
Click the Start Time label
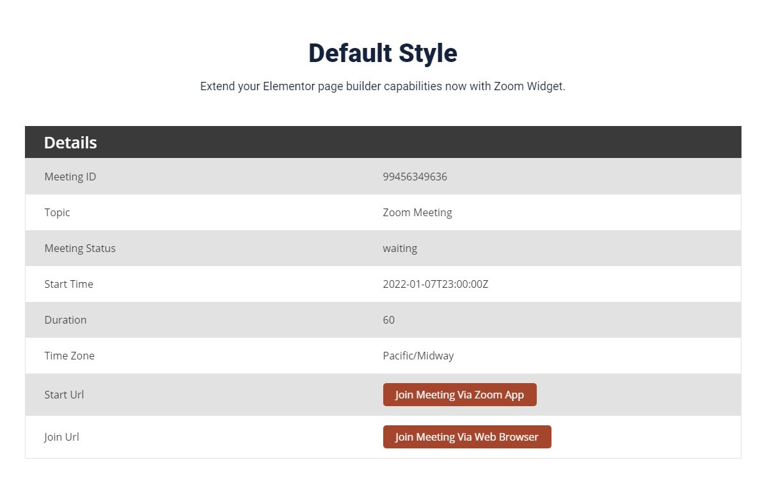[x=68, y=284]
